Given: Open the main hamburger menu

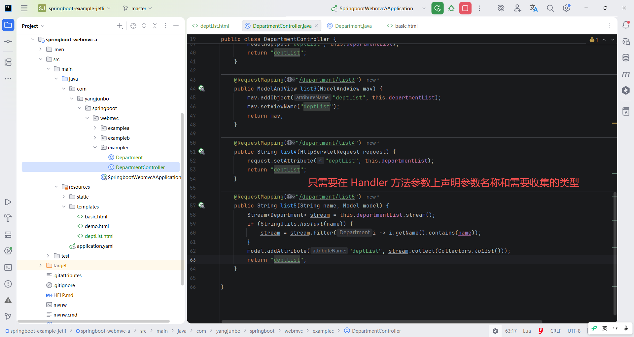Looking at the screenshot, I should point(24,8).
